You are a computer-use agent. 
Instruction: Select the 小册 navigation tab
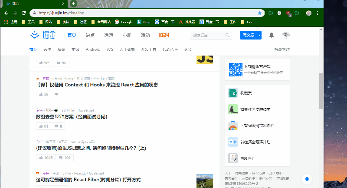127,35
